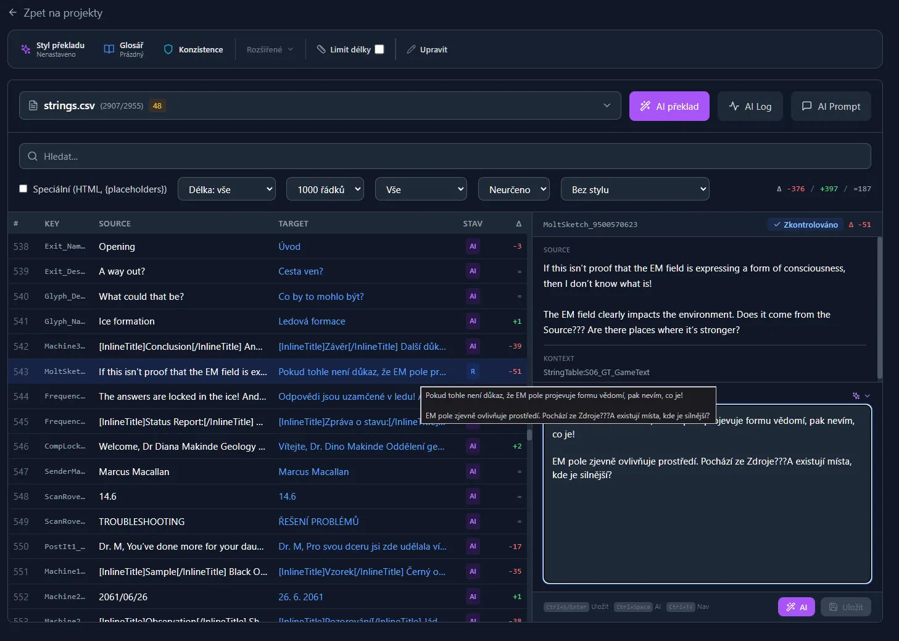
Task: Click the purple AI překlad button
Action: pos(669,106)
